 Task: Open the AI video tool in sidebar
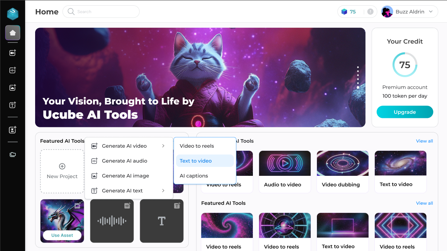pos(13,53)
